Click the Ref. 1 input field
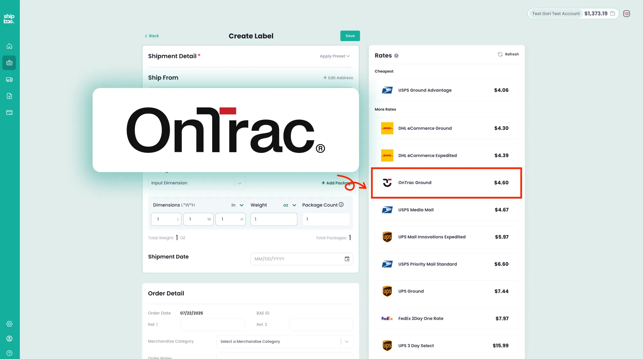 pyautogui.click(x=212, y=325)
